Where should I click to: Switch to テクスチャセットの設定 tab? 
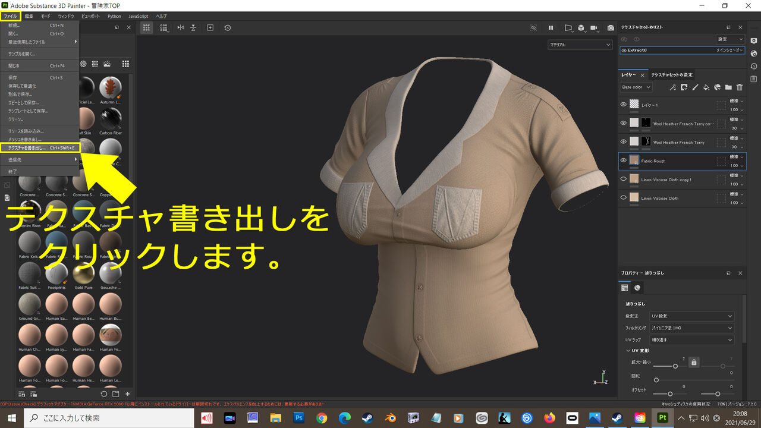coord(672,75)
